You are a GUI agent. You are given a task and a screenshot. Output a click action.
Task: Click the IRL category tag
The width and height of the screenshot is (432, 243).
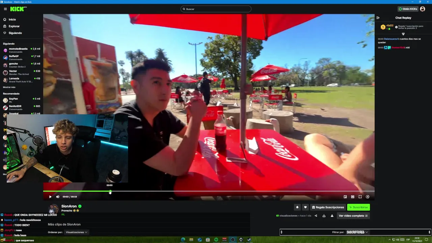pyautogui.click(x=63, y=215)
